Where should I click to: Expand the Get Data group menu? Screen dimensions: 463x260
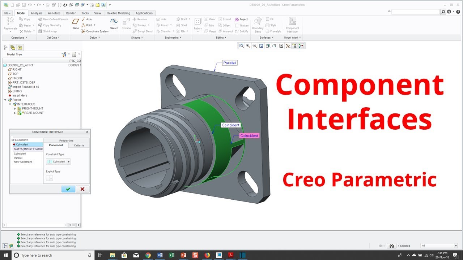[54, 38]
